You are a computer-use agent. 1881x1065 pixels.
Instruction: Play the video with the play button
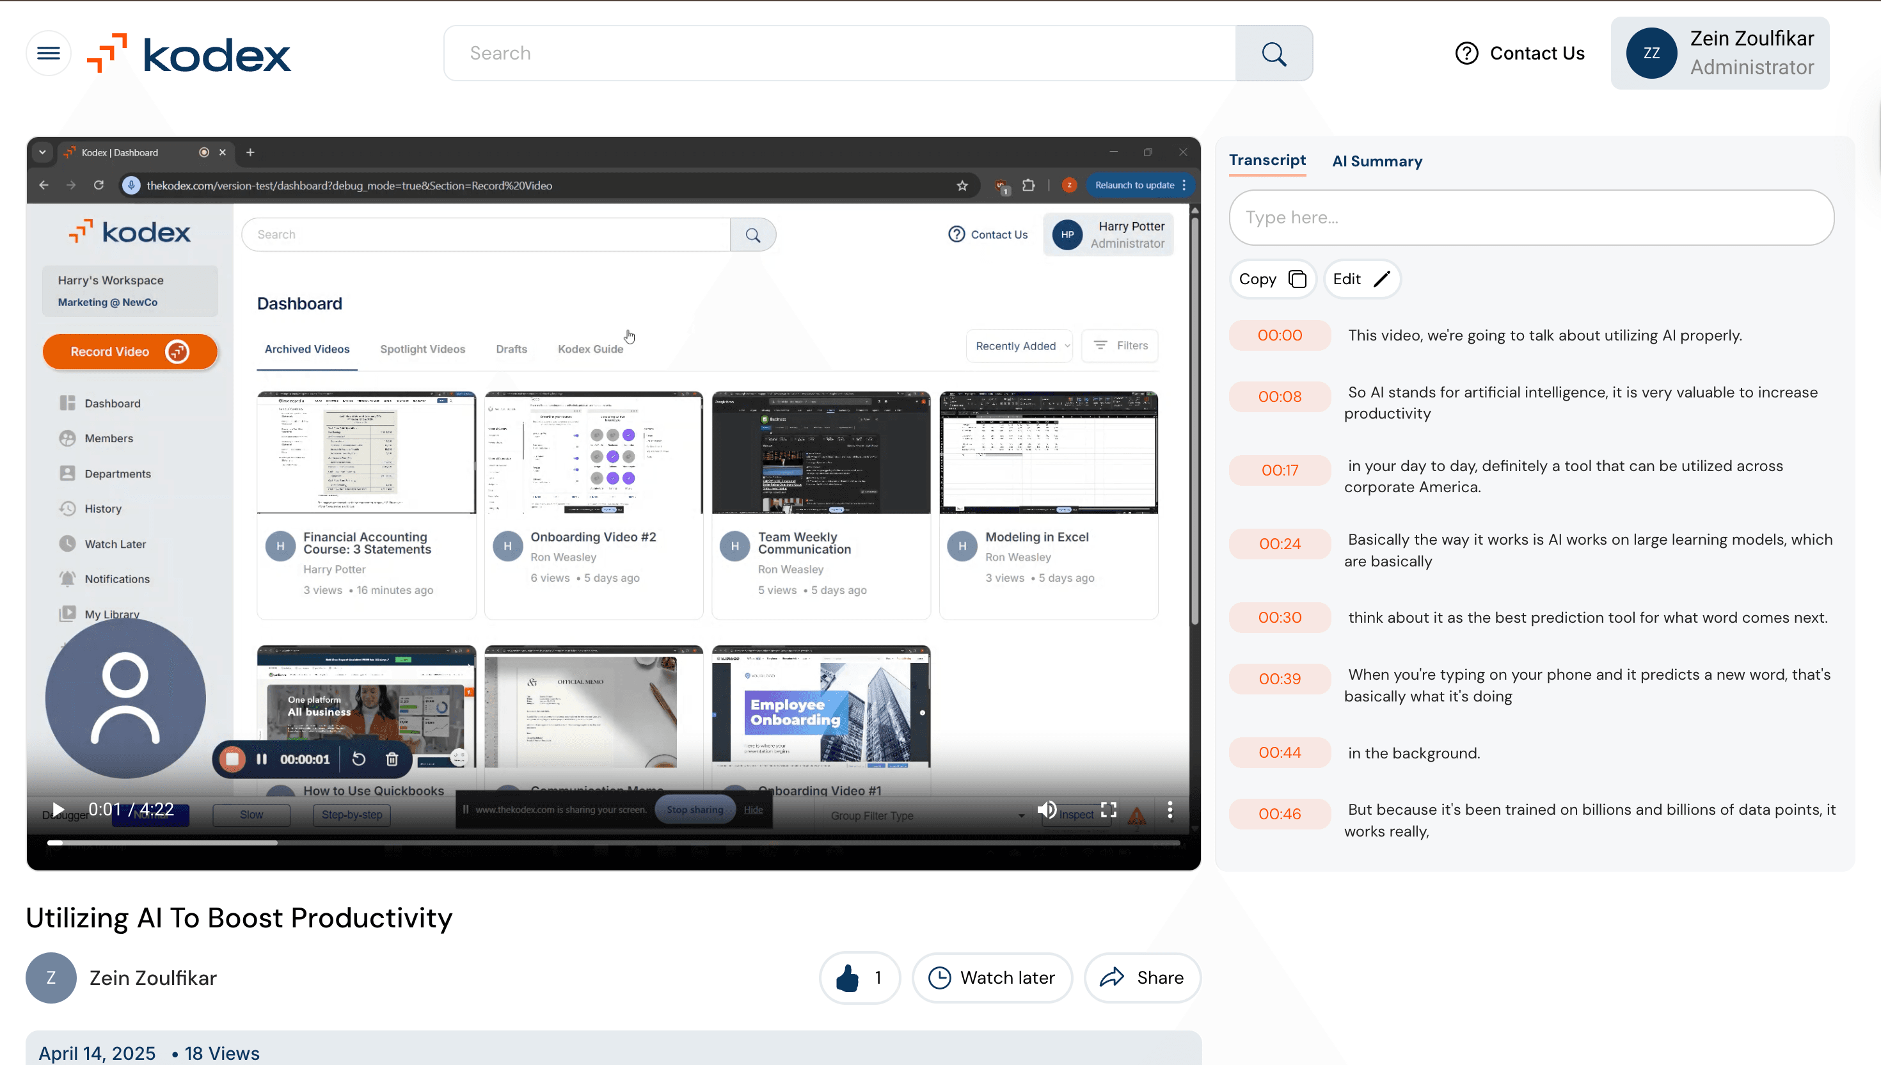[x=58, y=810]
